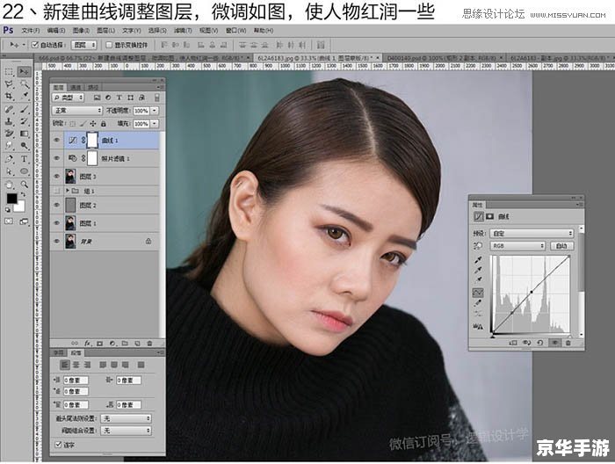The height and width of the screenshot is (464, 615).
Task: Select the Clone Stamp tool
Action: pos(10,121)
